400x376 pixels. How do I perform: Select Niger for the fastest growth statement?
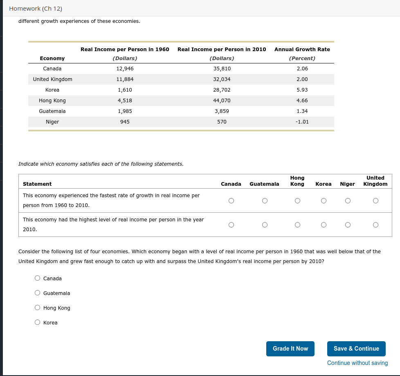click(348, 200)
